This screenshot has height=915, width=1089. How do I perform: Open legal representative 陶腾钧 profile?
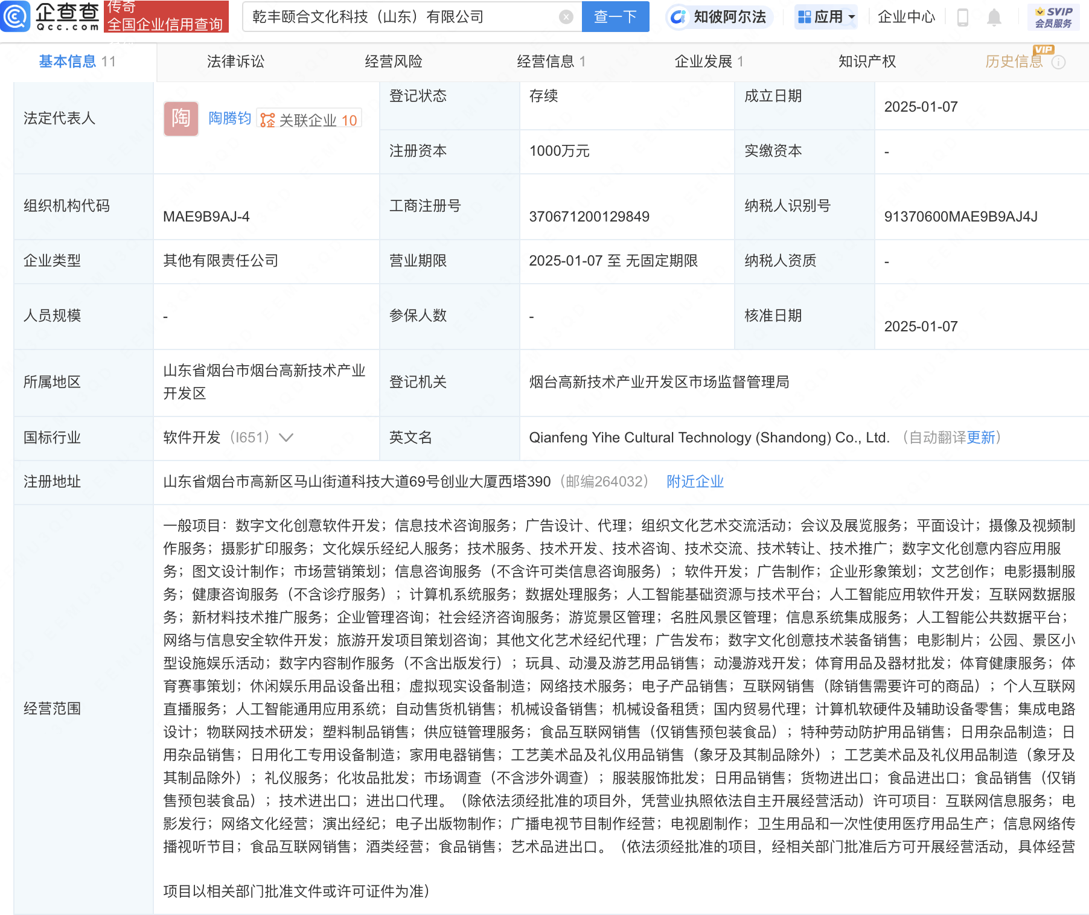[x=229, y=118]
